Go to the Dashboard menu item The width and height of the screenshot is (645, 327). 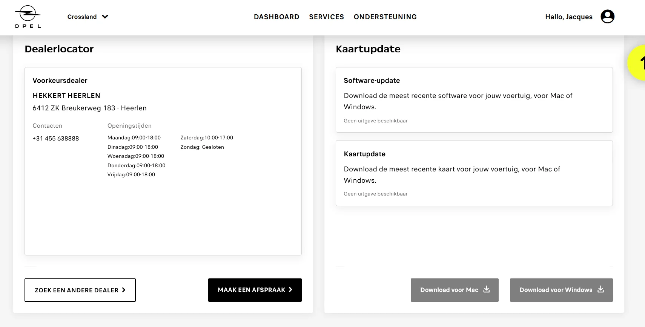coord(276,17)
